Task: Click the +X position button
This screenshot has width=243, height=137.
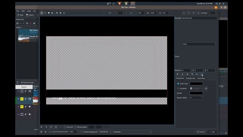Action: click(x=110, y=13)
